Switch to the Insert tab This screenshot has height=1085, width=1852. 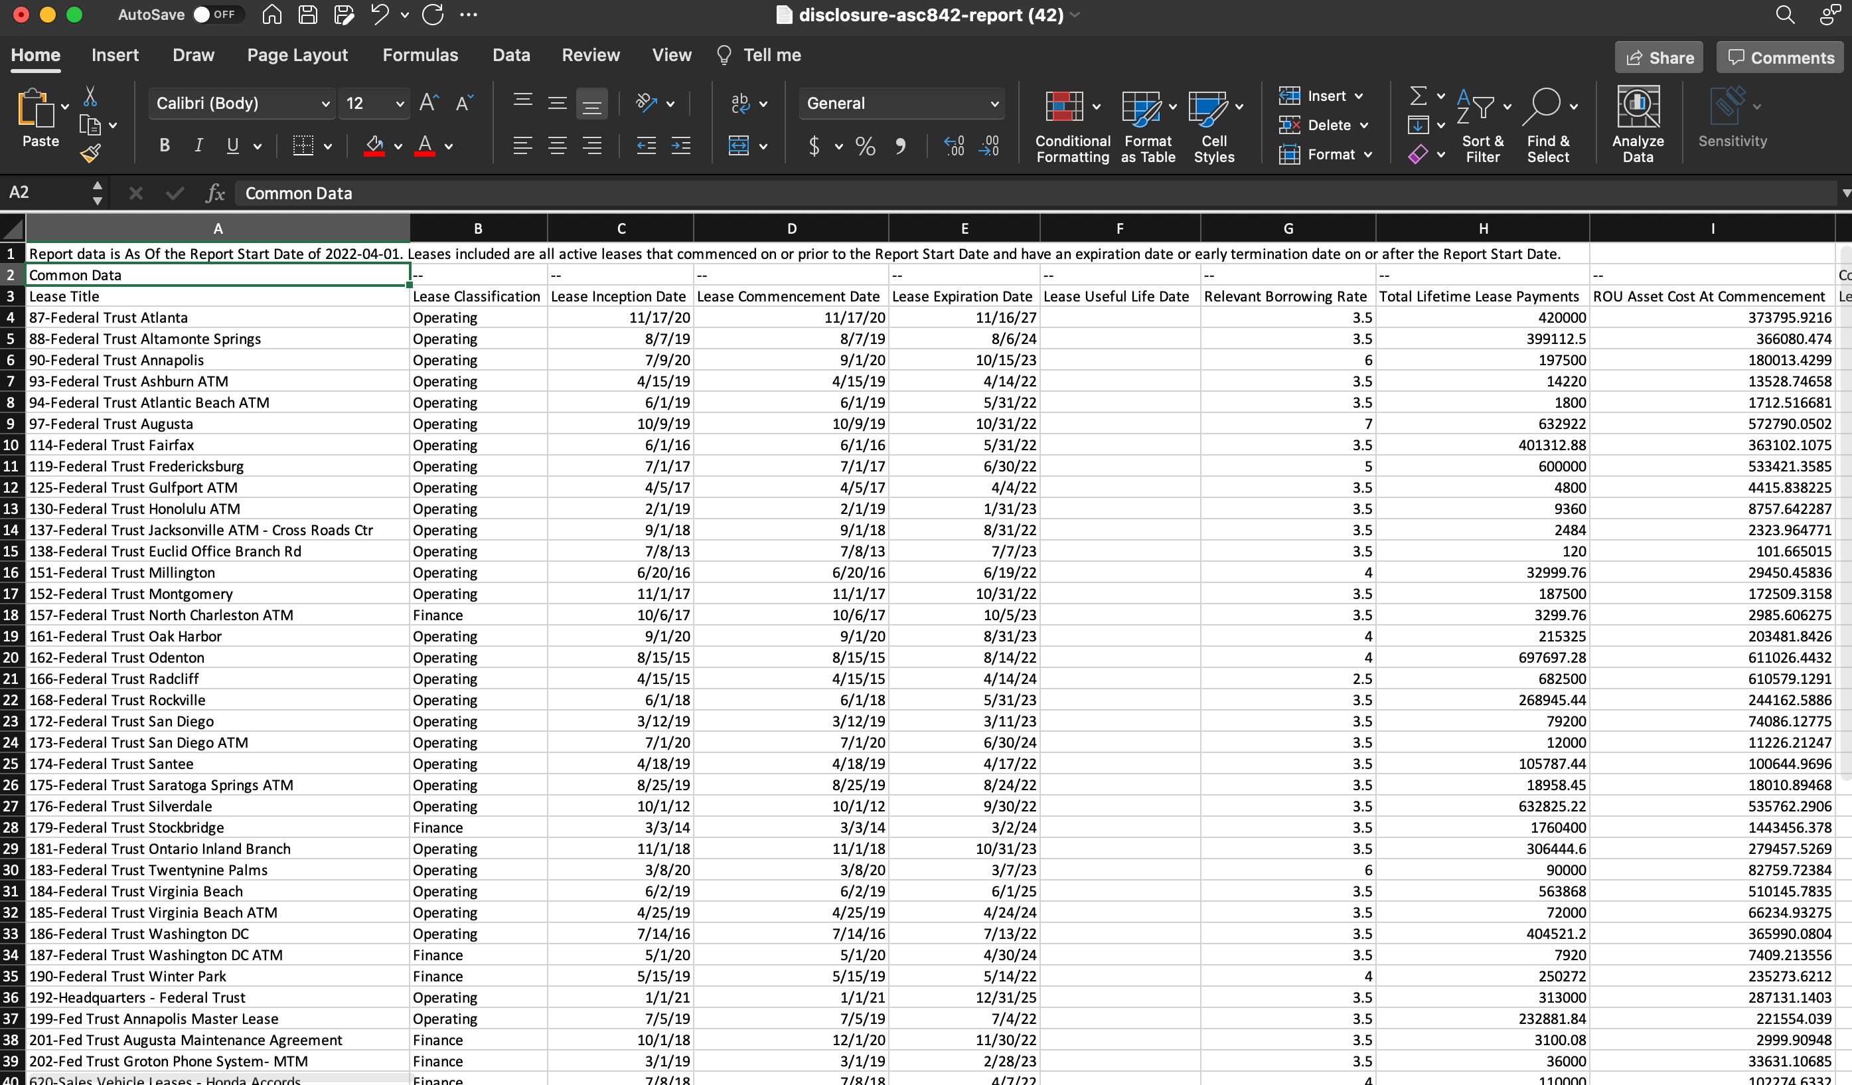click(x=115, y=55)
